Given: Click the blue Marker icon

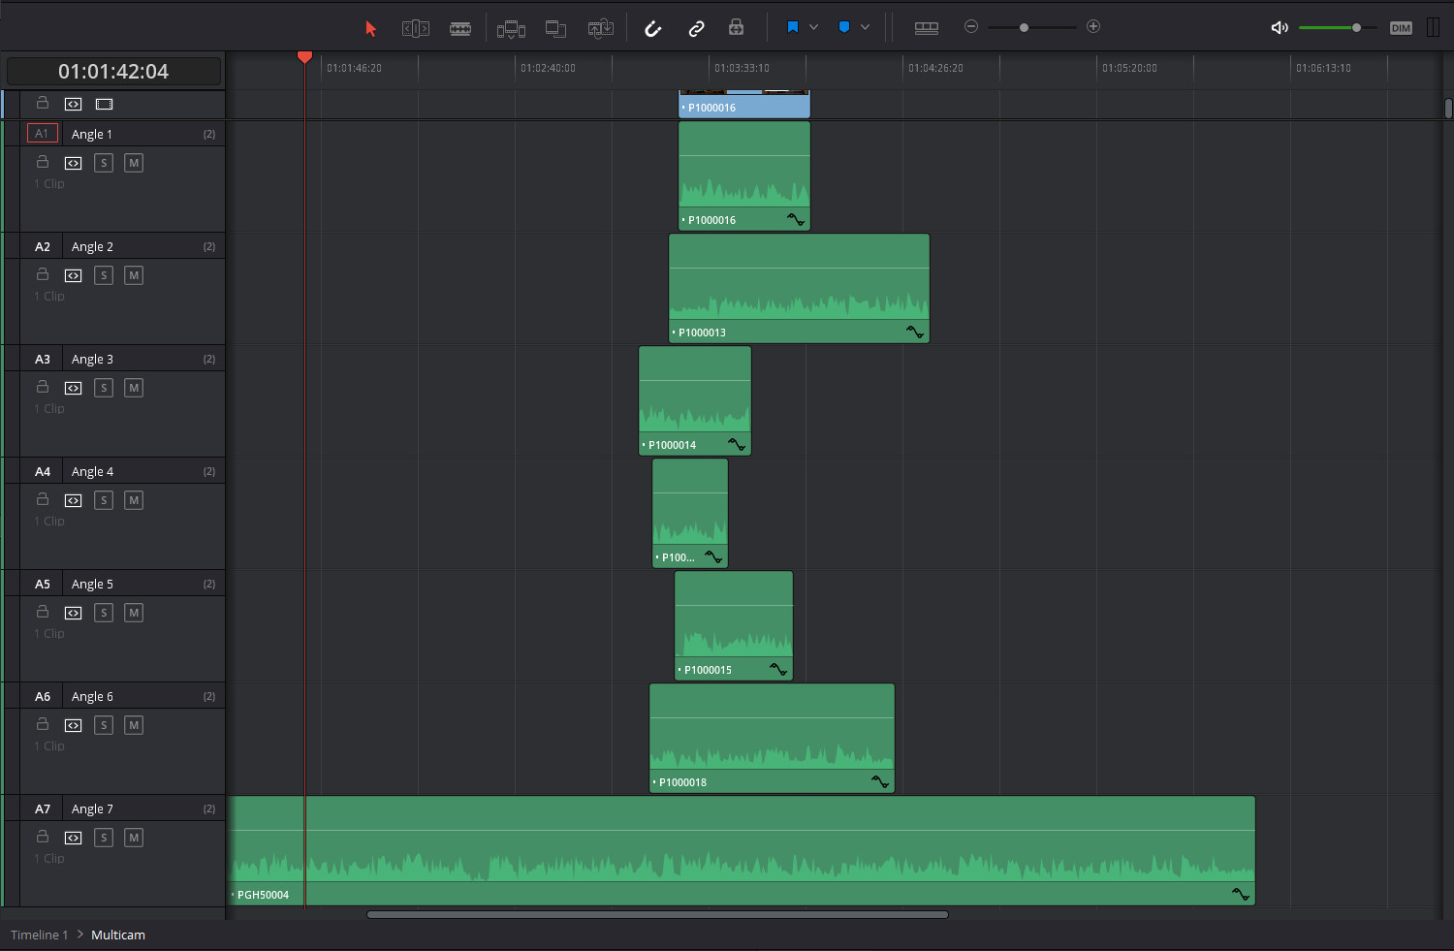Looking at the screenshot, I should click(x=844, y=27).
